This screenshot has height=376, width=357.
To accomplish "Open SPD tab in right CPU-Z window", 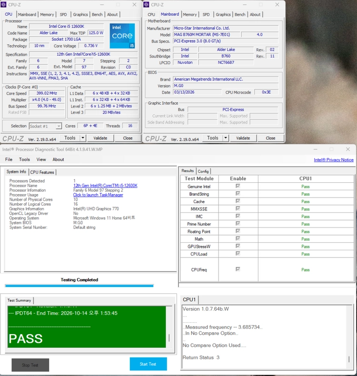I will (206, 15).
